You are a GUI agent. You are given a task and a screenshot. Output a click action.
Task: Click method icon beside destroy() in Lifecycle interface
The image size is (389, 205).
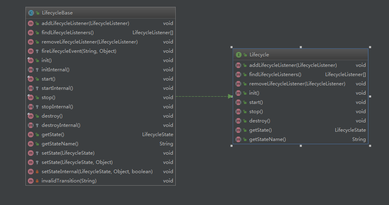(x=238, y=121)
